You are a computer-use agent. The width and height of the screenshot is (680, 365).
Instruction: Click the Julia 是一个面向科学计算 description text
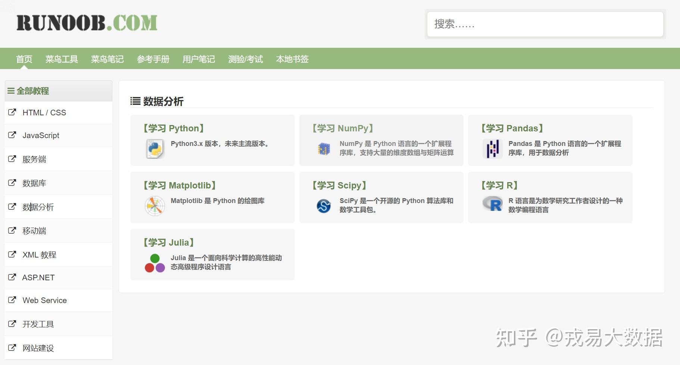click(x=226, y=262)
